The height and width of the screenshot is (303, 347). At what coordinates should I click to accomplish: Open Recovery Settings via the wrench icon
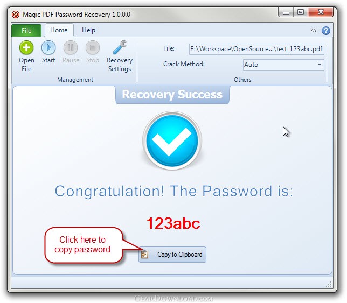(120, 47)
